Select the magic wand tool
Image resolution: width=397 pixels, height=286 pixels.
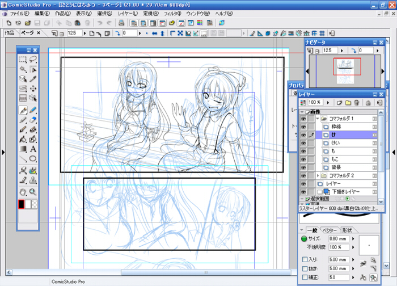point(23,69)
